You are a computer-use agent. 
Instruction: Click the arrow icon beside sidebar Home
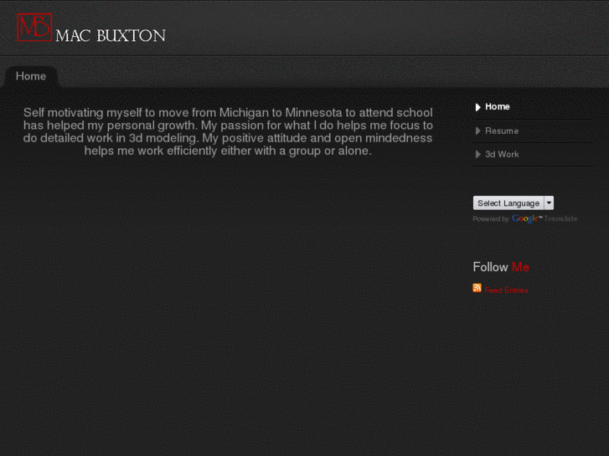click(x=477, y=107)
